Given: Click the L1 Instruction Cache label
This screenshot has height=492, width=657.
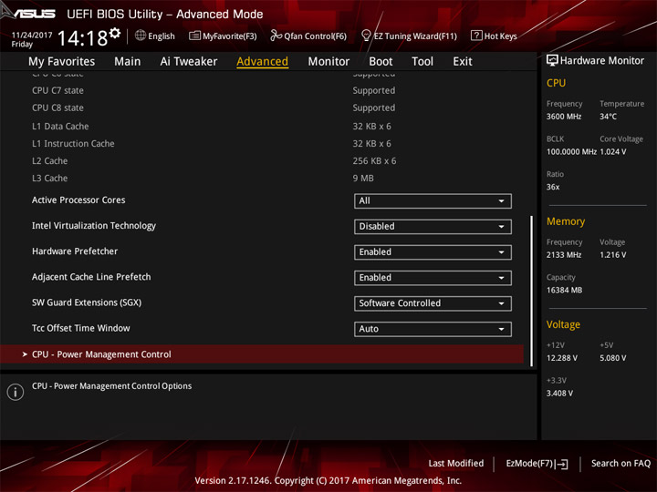Looking at the screenshot, I should [x=73, y=144].
